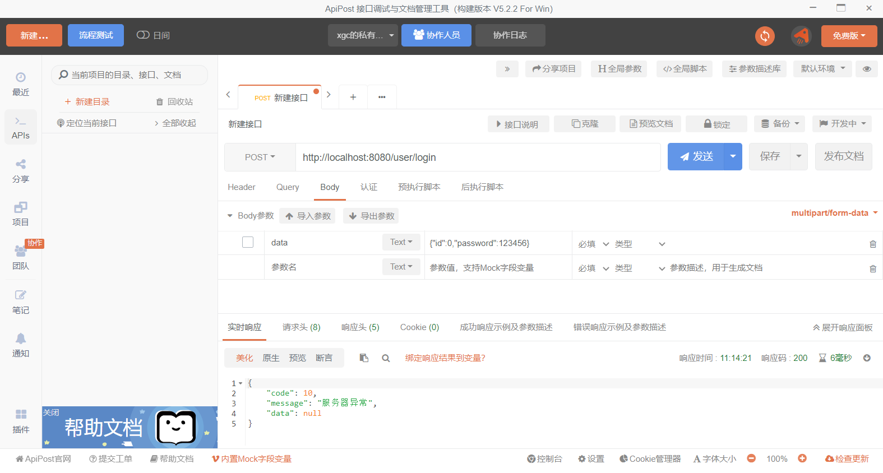
Task: Open the xgc的私有 project selector dropdown
Action: (x=363, y=35)
